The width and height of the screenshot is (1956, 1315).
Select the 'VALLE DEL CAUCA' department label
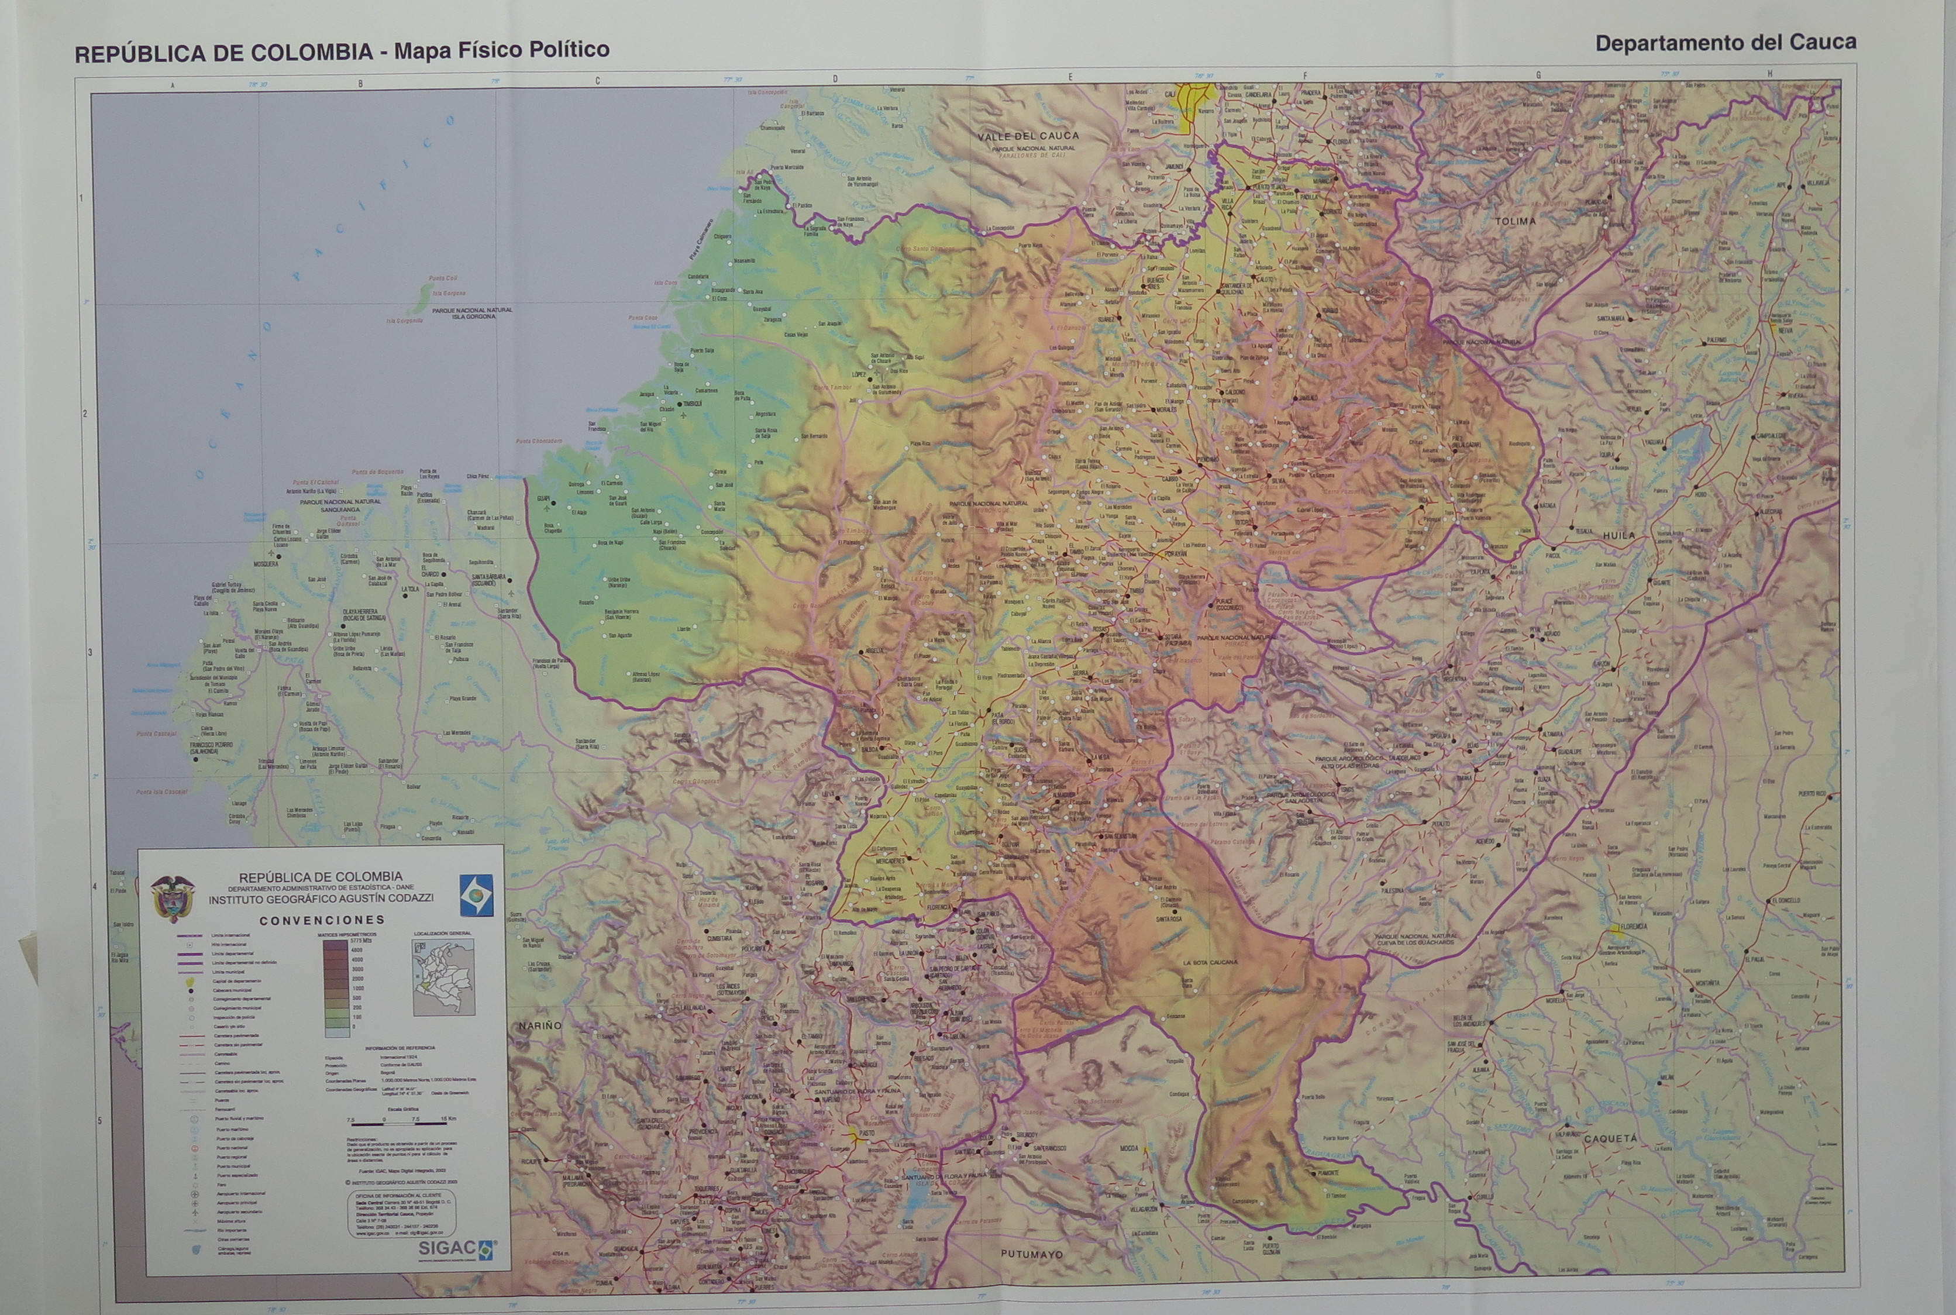click(x=1029, y=137)
